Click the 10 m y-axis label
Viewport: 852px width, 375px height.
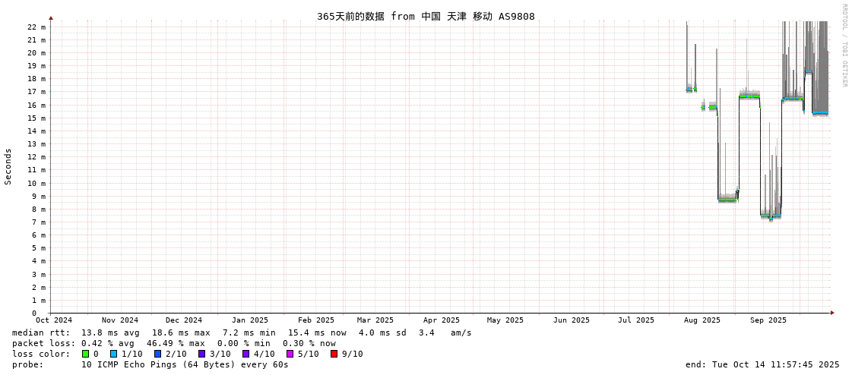(x=36, y=183)
